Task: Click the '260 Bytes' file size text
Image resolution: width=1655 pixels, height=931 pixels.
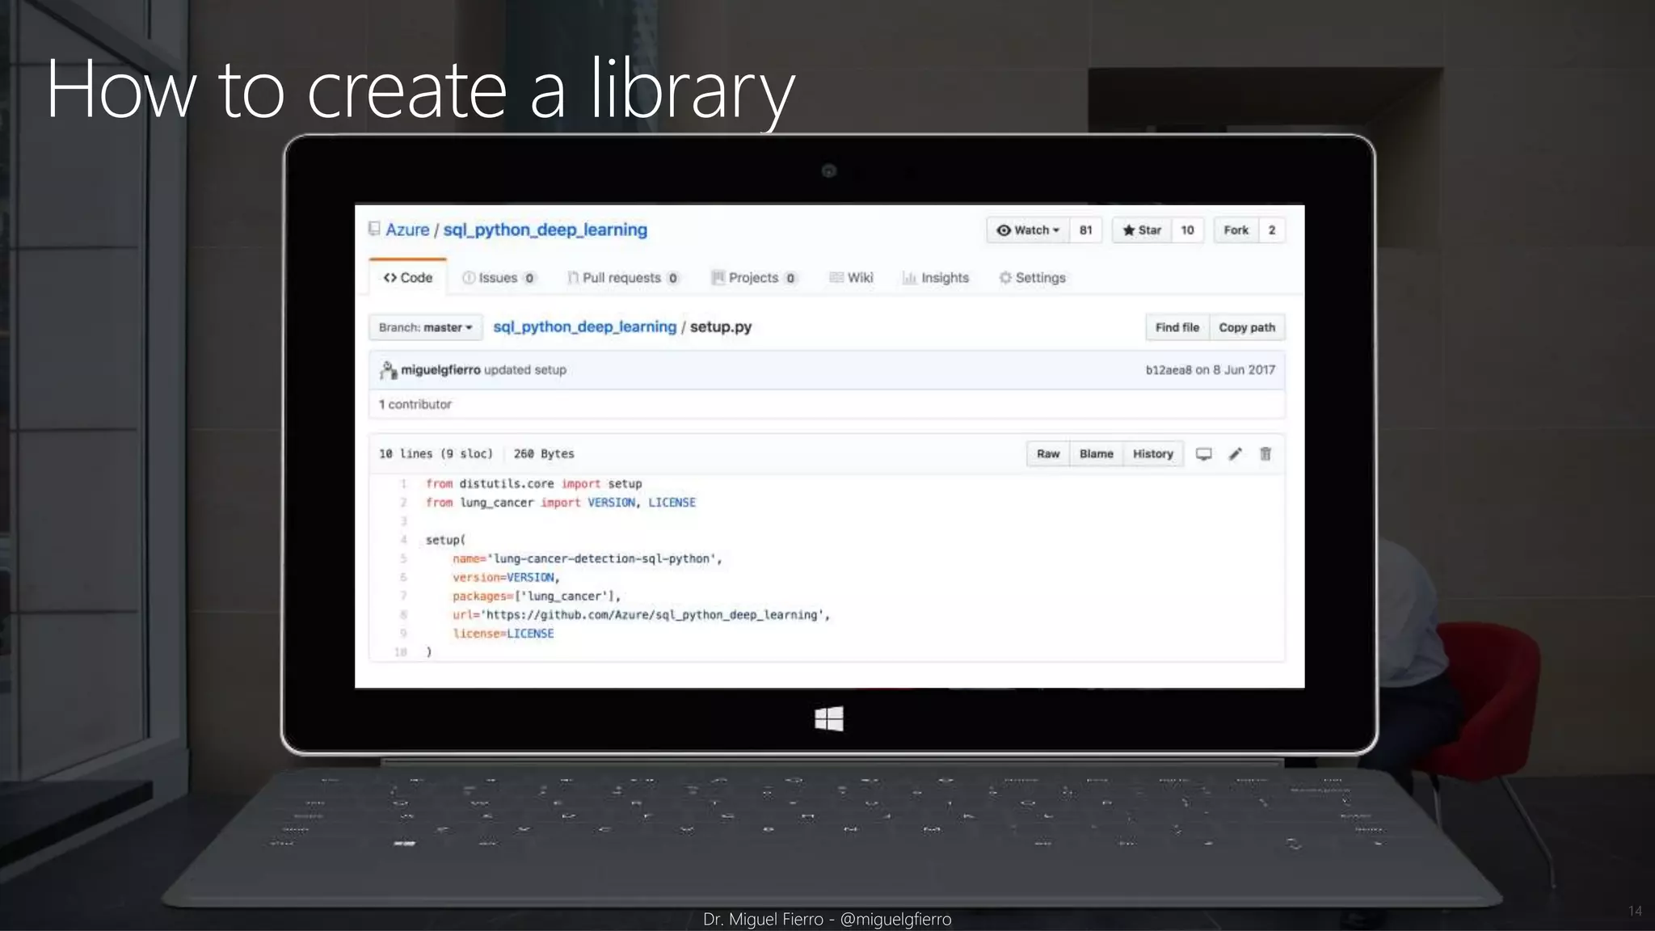Action: [x=544, y=453]
